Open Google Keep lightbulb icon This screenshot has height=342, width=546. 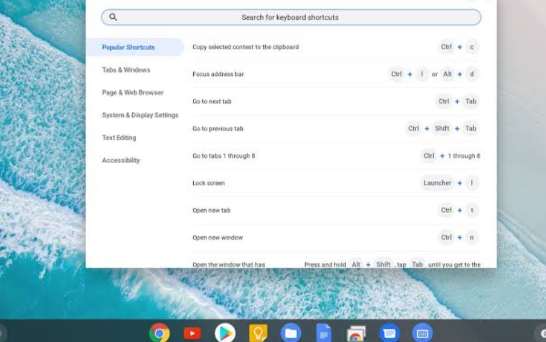(258, 333)
